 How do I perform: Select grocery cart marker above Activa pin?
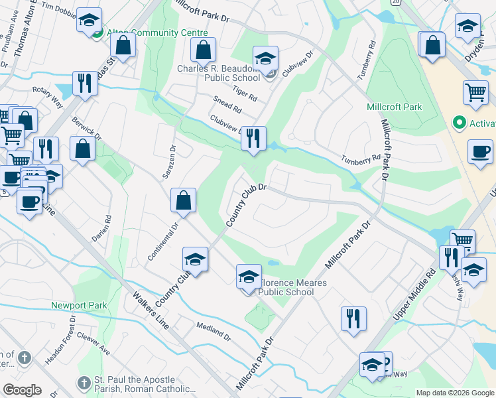point(475,94)
